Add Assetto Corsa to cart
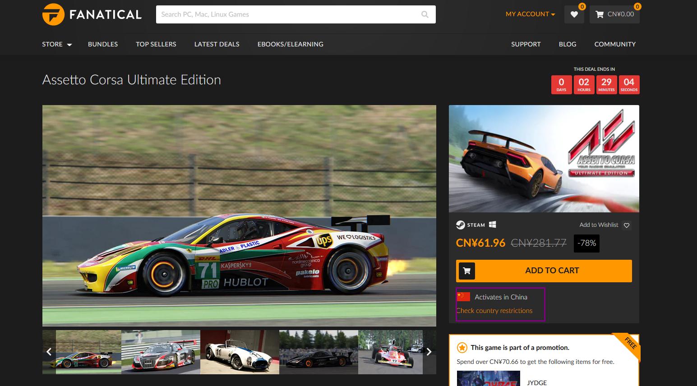 coord(544,271)
